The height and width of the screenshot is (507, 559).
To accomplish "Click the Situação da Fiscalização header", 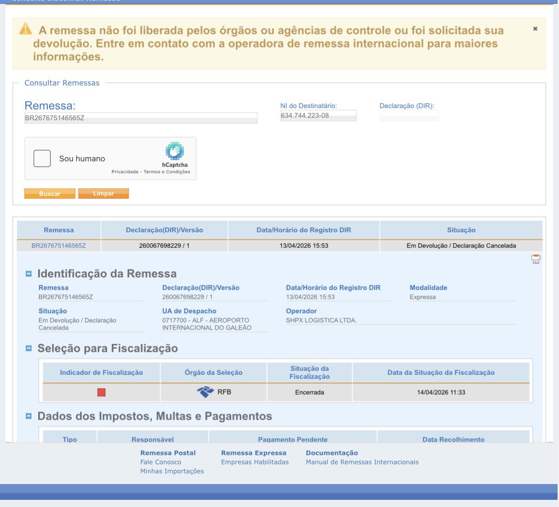I will [x=310, y=373].
